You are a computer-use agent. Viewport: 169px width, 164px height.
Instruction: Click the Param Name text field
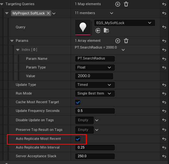(95, 59)
